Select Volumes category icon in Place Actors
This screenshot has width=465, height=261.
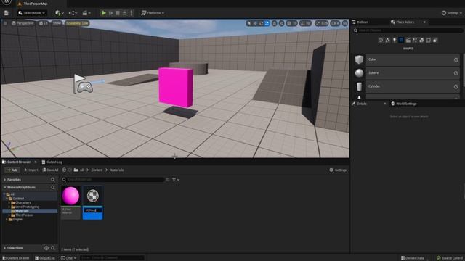pyautogui.click(x=429, y=41)
